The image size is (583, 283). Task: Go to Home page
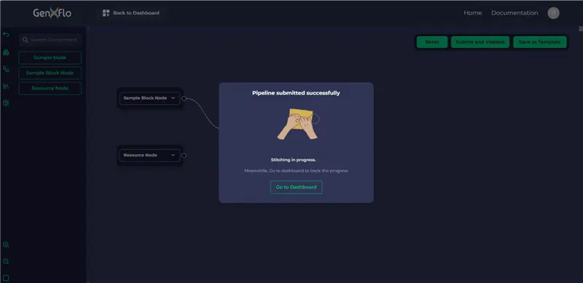point(472,13)
